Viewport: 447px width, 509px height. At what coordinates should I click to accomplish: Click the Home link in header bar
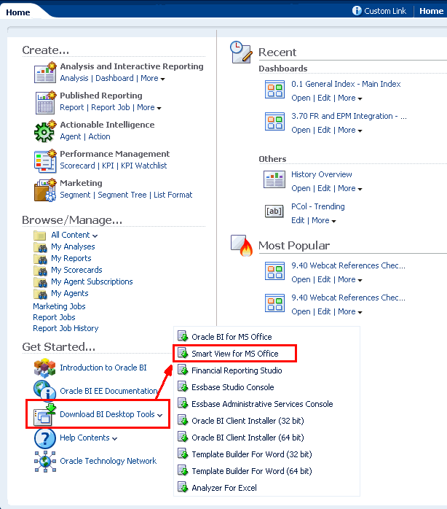[x=431, y=11]
